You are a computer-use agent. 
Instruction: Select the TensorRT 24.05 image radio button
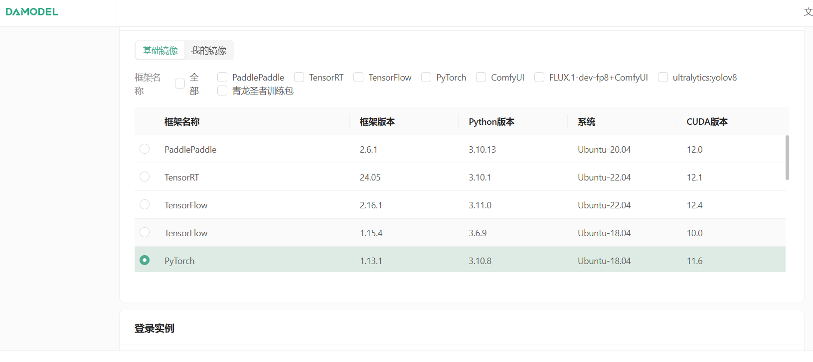(x=145, y=177)
